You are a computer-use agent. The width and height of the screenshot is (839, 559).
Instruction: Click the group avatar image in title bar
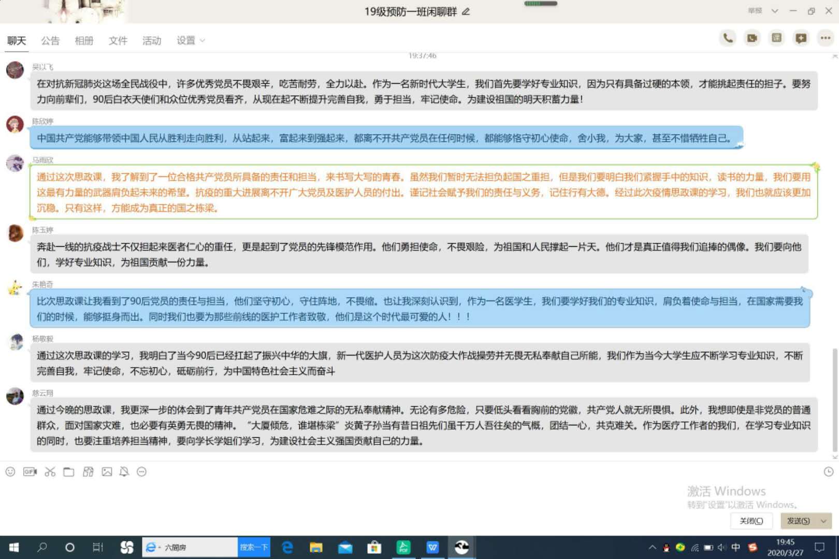pyautogui.click(x=83, y=11)
